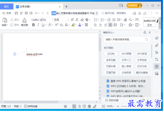Viewport: 164px width, 113px height.
Task: Open the 插入表格 help topic
Action: (x=126, y=66)
